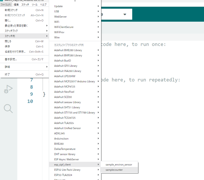Expand BME280 examples submenu
The image size is (204, 180).
[75, 144]
